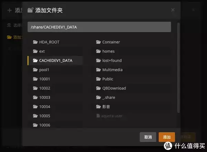207x152 pixels.
Task: Click the orange 添加 button
Action: point(167,137)
